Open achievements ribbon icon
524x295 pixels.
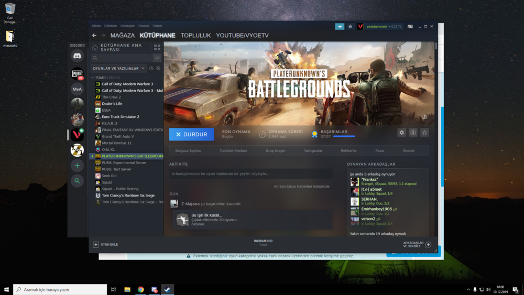click(314, 134)
